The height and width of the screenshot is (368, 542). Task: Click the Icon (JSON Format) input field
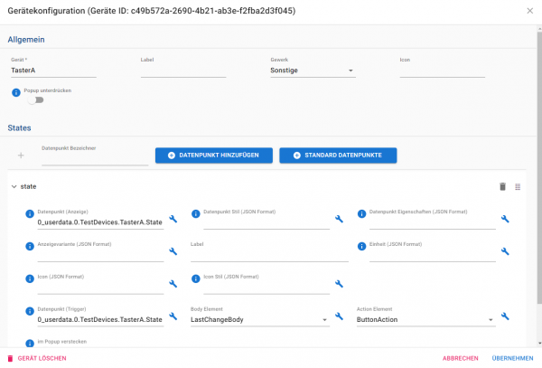coord(100,288)
